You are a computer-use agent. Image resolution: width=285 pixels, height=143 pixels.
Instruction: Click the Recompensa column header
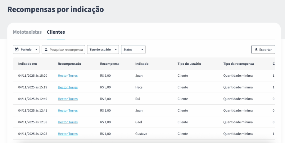(110, 64)
